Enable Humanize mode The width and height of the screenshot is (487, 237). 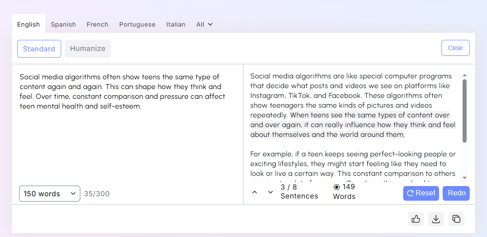(88, 49)
